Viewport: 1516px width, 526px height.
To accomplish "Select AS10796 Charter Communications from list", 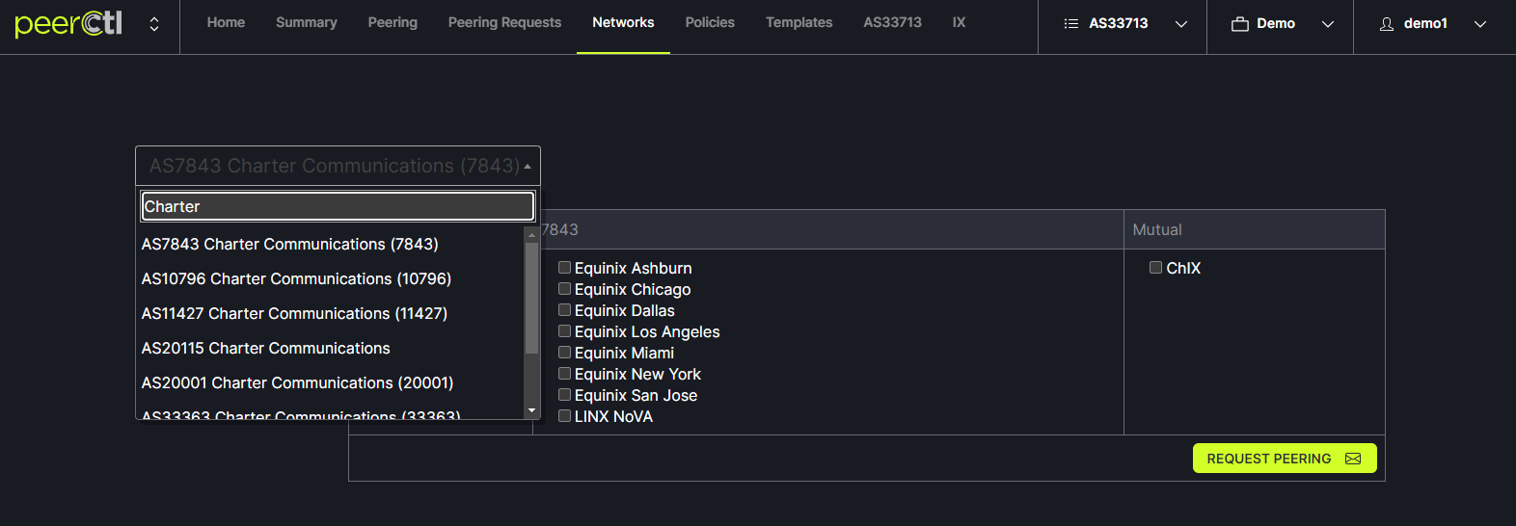I will click(x=296, y=278).
